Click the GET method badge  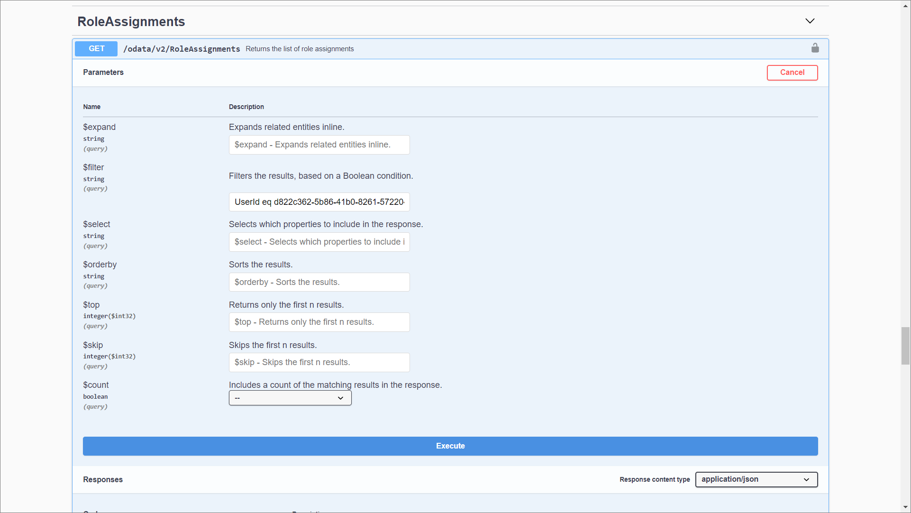click(96, 48)
